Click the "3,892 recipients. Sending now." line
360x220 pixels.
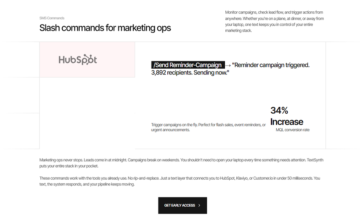coord(190,73)
